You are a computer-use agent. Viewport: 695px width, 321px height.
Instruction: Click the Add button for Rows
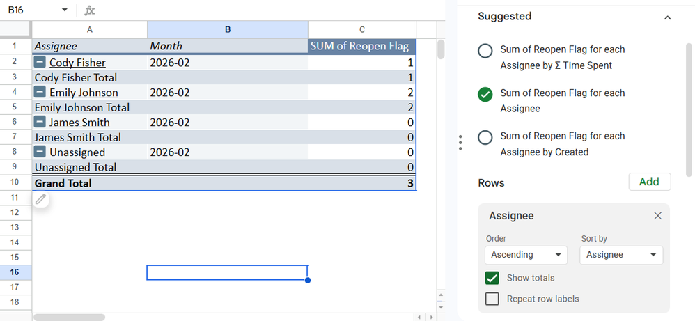coord(649,182)
